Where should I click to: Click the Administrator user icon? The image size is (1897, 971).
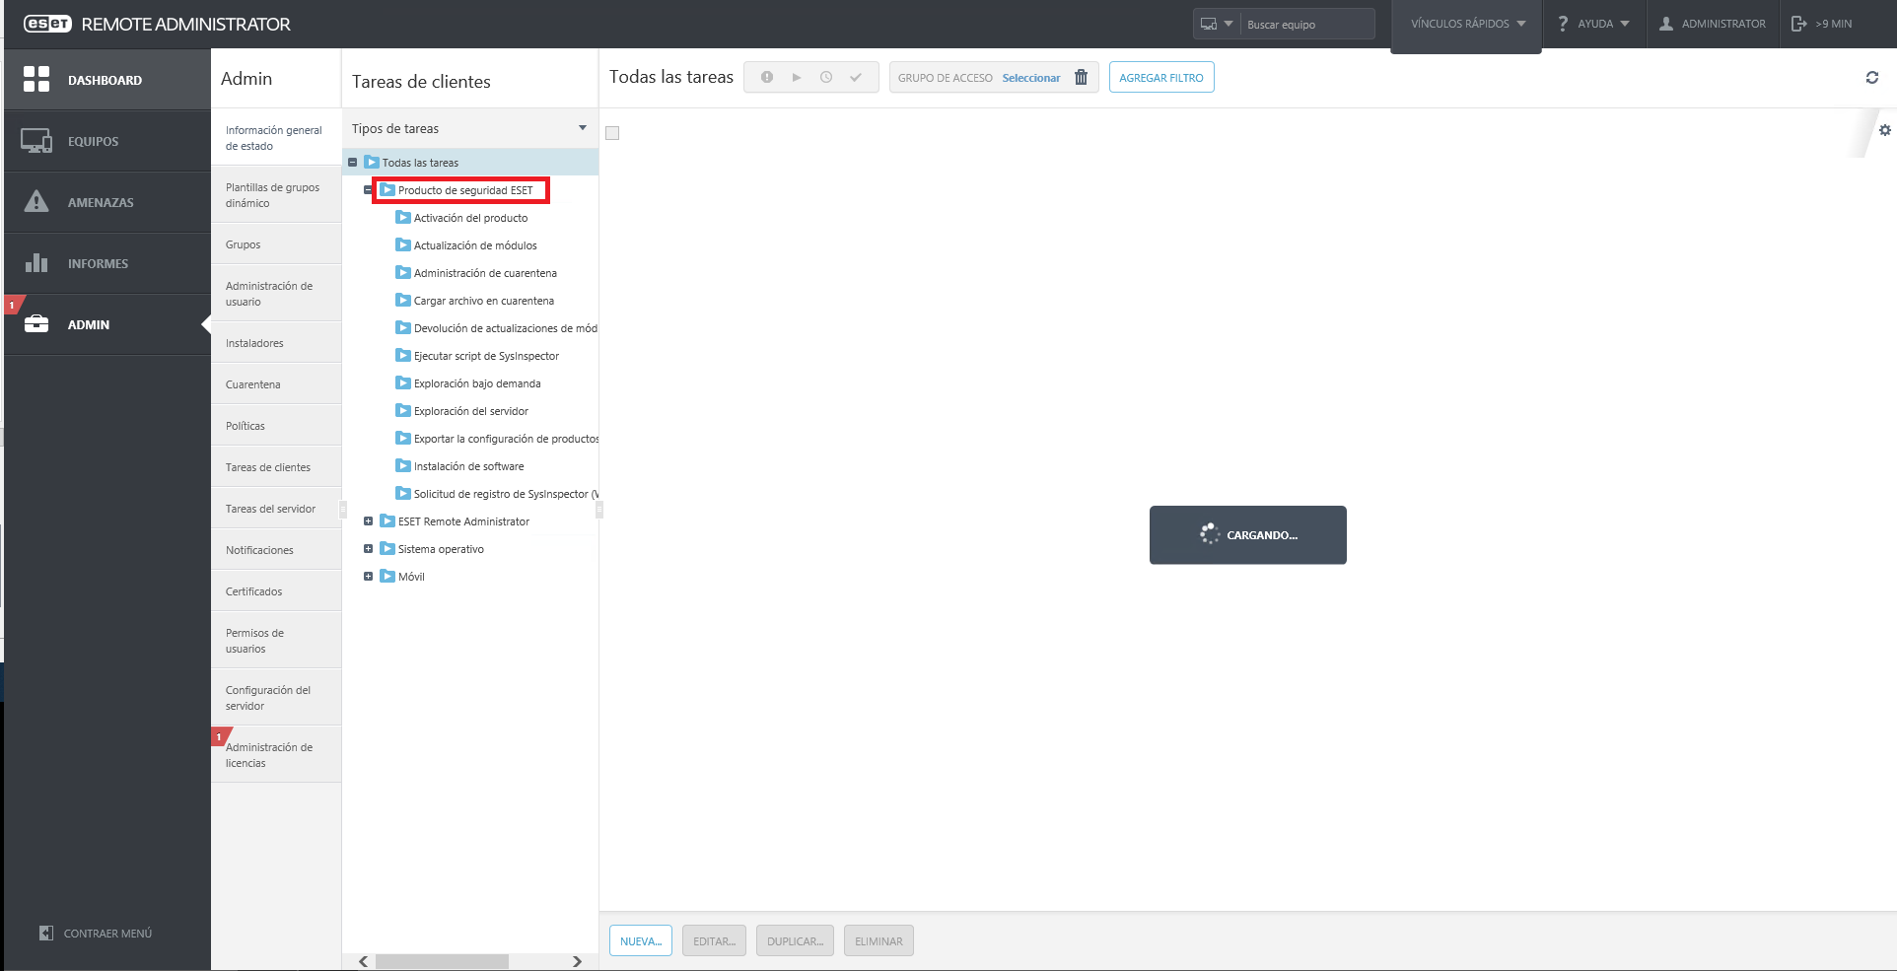tap(1666, 24)
